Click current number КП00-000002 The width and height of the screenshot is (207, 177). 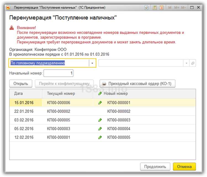tap(59, 111)
